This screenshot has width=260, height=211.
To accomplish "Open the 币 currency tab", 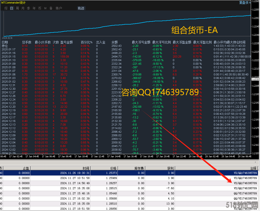I will pyautogui.click(x=40, y=8).
